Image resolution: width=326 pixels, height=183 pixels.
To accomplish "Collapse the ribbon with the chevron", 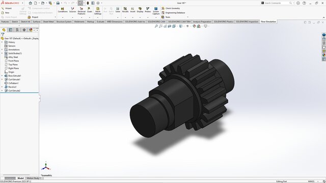I will click(323, 17).
